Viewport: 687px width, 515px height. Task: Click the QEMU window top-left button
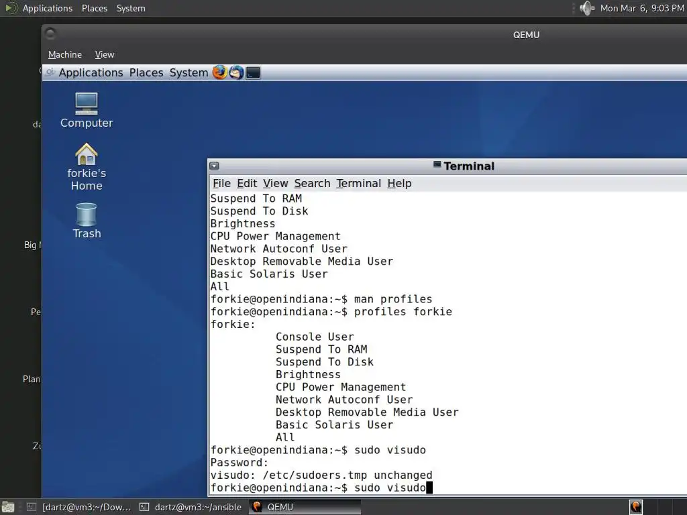50,34
